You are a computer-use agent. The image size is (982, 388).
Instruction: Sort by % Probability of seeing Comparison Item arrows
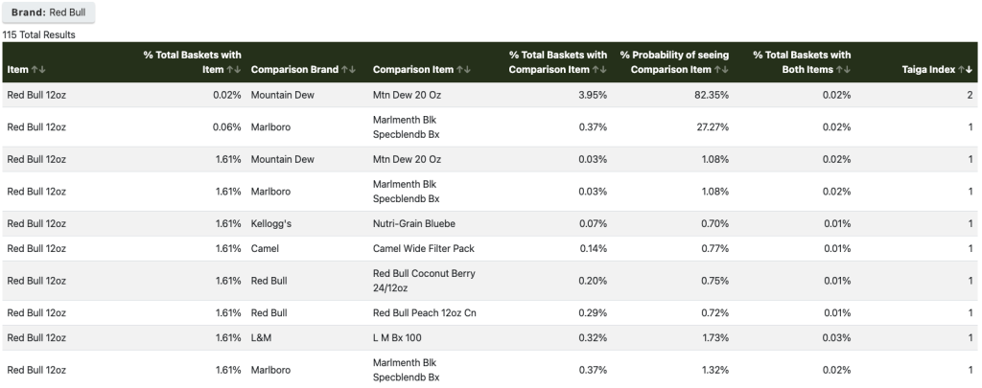tap(721, 70)
